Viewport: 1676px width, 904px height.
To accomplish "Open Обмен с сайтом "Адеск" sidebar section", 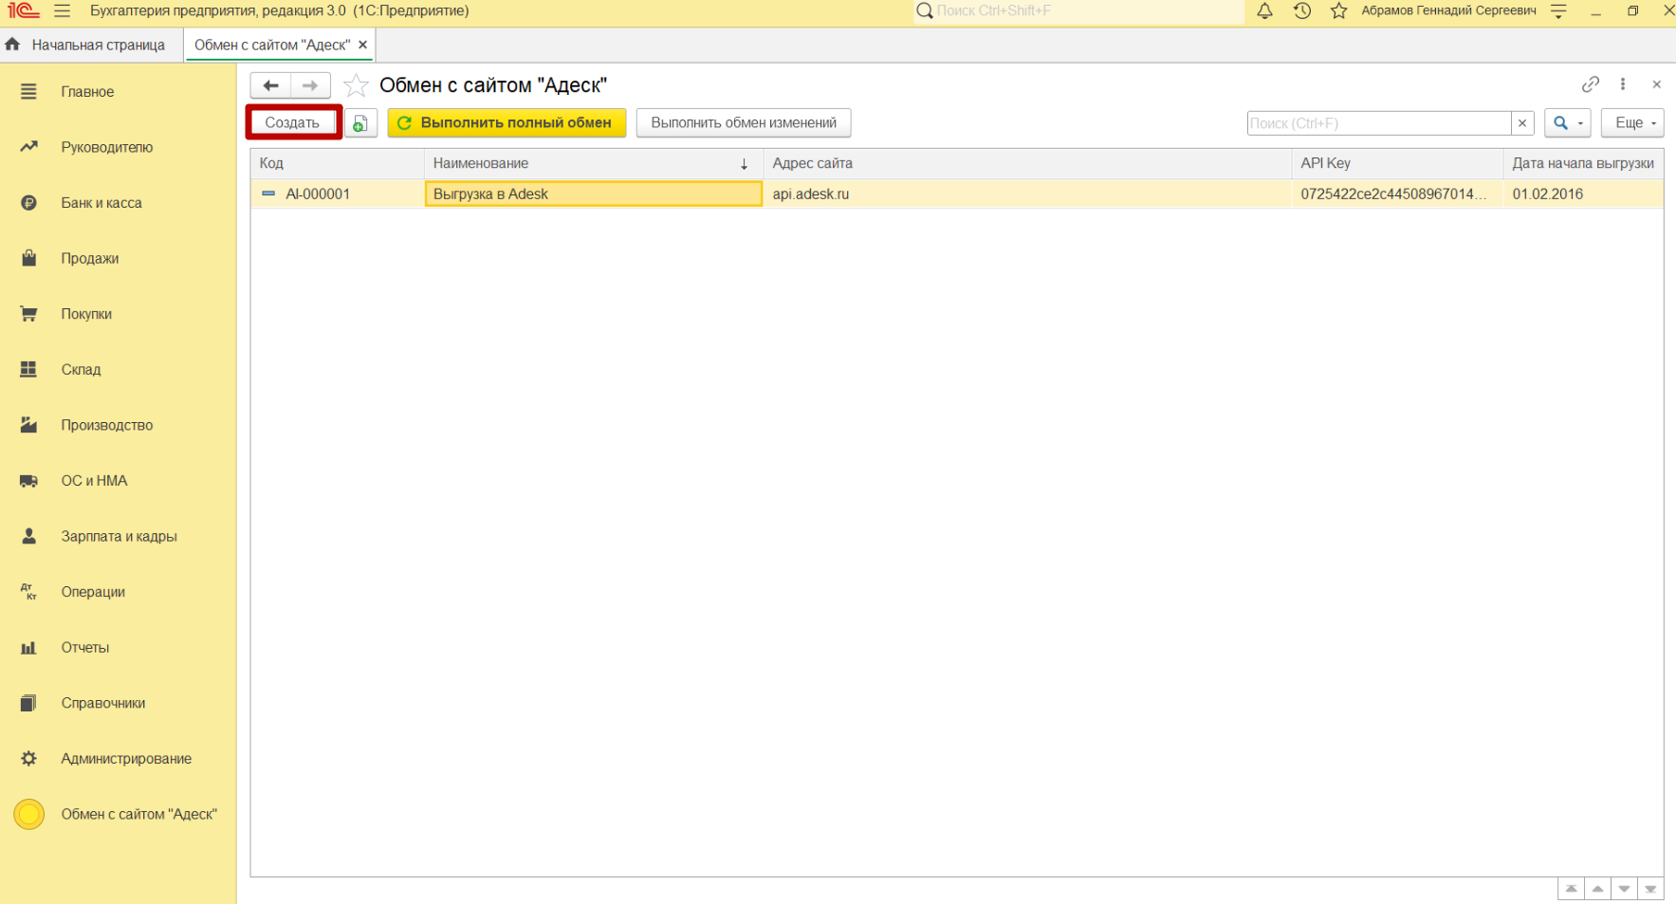I will [139, 814].
